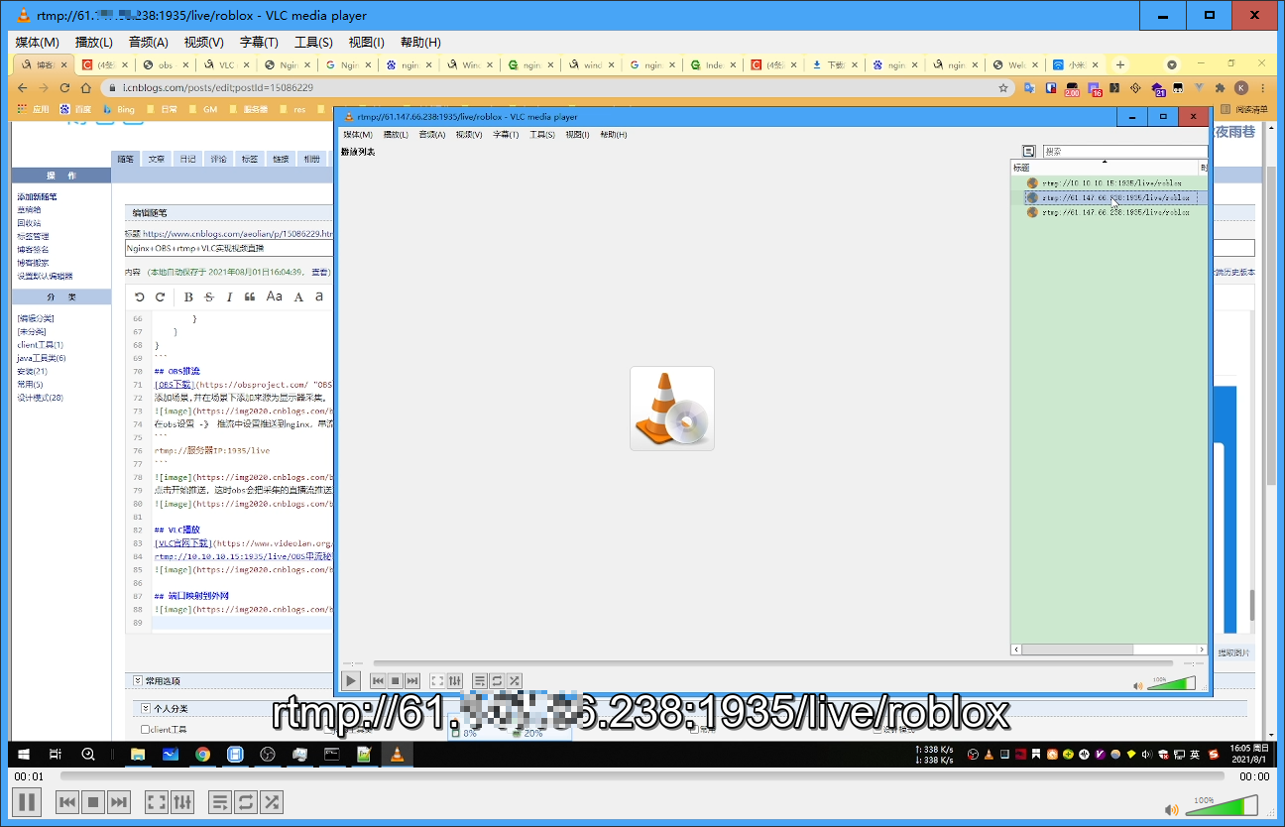Click the 添加新随笔 sidebar link
Viewport: 1285px width, 827px height.
point(37,197)
